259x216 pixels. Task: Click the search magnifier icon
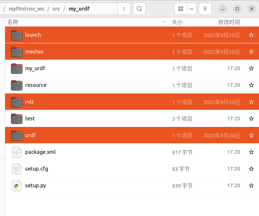point(139,9)
